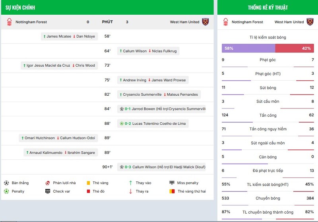Click the Thẻ đỏ red card icon

tap(88, 191)
